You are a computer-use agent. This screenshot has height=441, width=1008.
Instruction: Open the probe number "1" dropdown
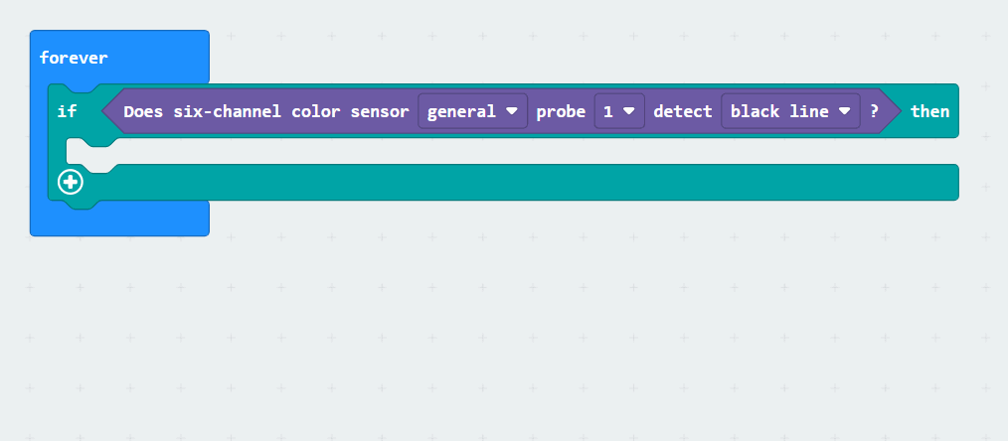pos(619,111)
